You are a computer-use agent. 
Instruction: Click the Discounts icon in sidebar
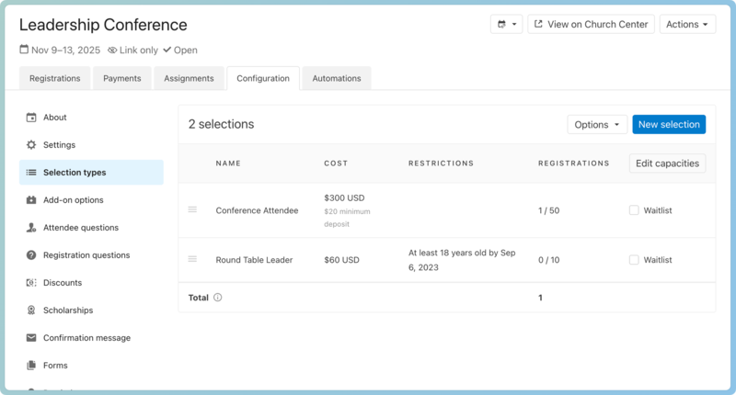[31, 283]
